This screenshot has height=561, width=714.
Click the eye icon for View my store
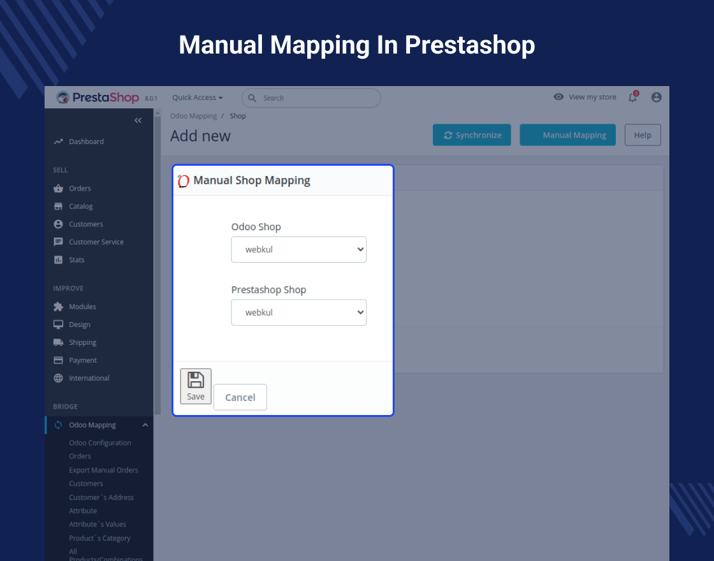558,96
